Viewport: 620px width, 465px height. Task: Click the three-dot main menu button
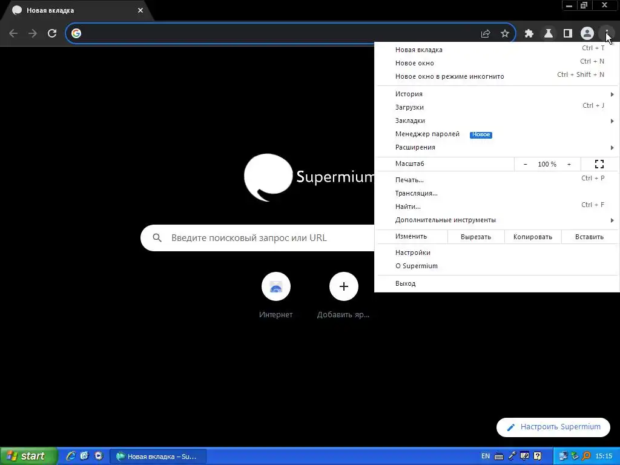(x=607, y=33)
